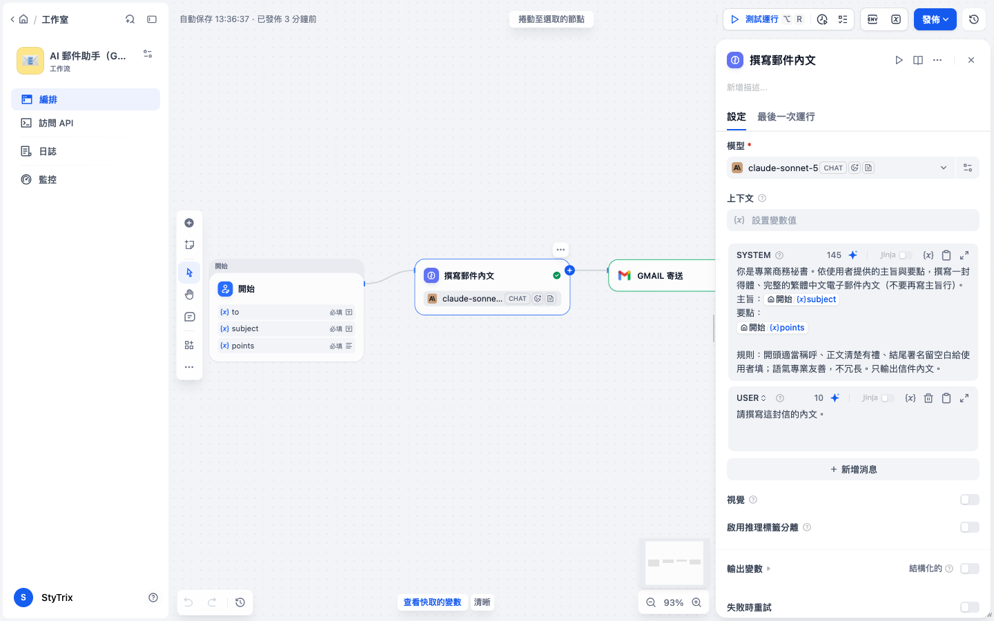Insert variable into SYSTEM prompt
Screen dimensions: 994x621
tap(928, 255)
